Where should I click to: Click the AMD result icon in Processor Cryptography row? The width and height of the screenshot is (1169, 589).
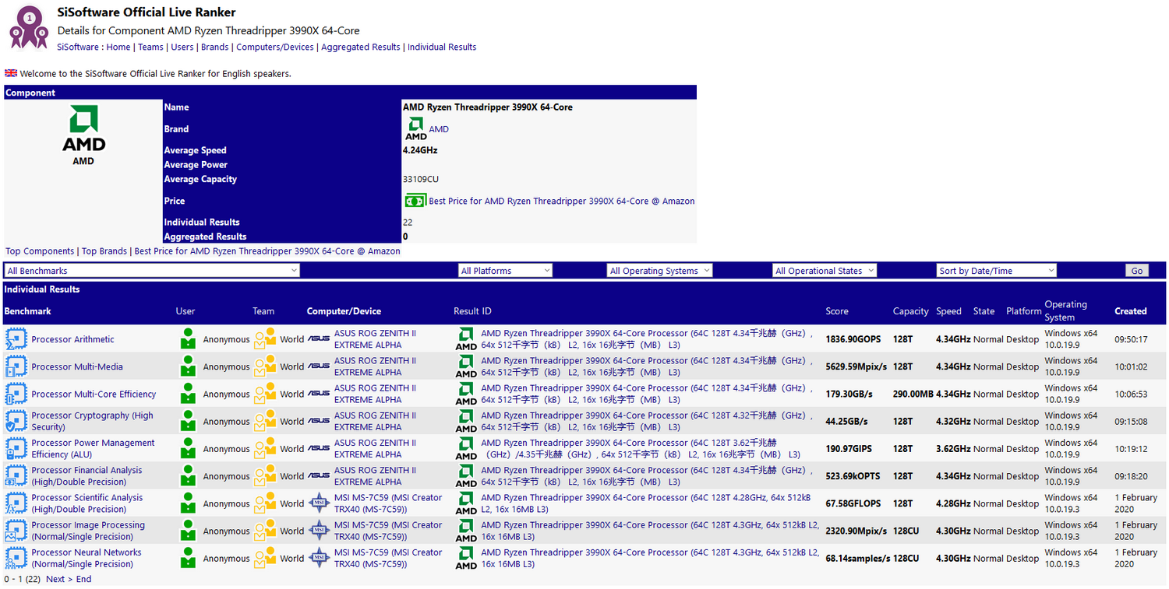466,421
